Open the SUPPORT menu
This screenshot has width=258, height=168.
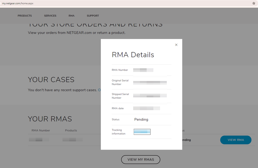[x=93, y=16]
